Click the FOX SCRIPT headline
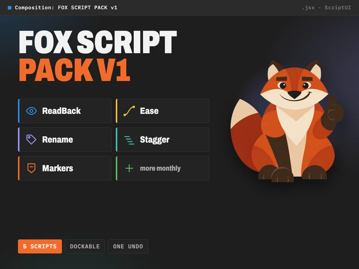Screen dimensions: 359x269 click(x=98, y=42)
